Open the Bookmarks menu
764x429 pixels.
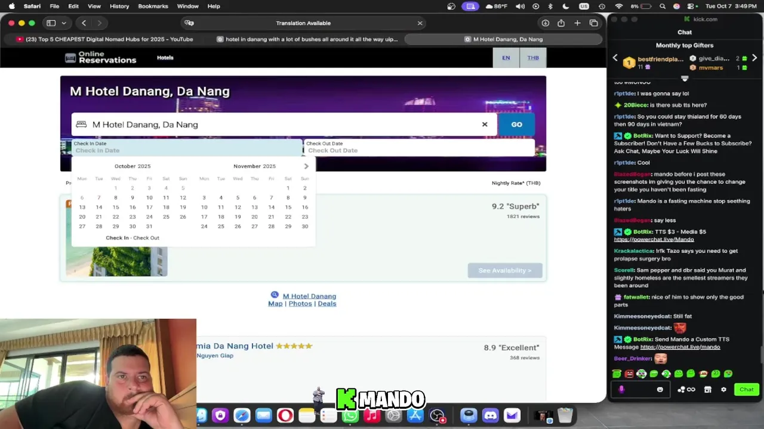[153, 6]
